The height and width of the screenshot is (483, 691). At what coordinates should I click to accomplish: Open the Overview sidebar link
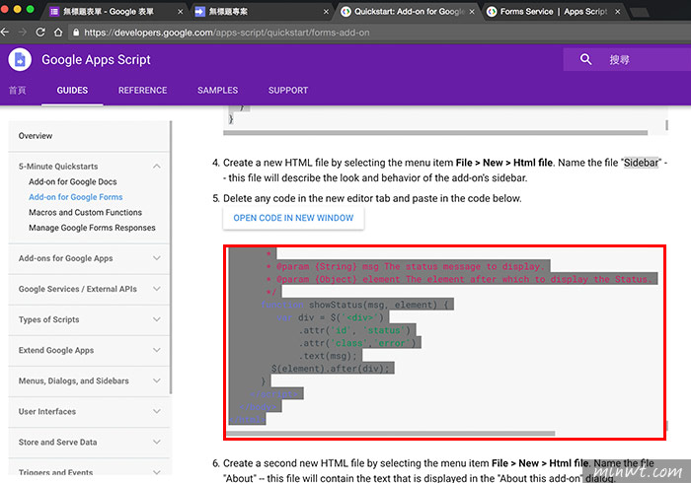coord(36,136)
